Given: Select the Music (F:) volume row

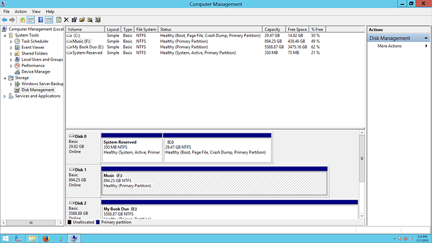Looking at the screenshot, I should tap(195, 41).
